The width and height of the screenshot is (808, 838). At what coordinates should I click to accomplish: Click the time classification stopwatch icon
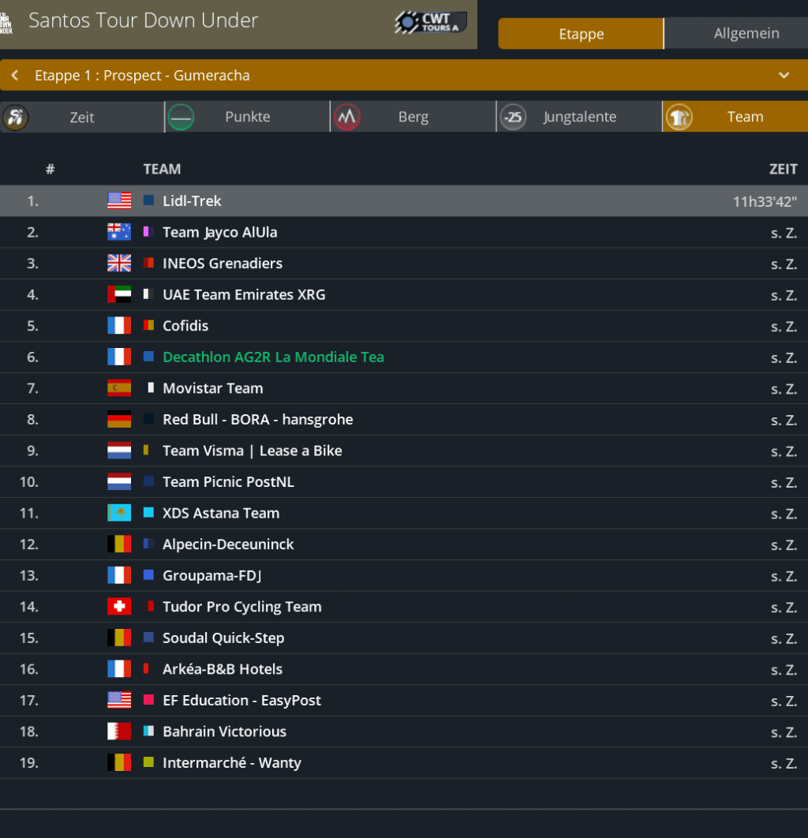[15, 118]
